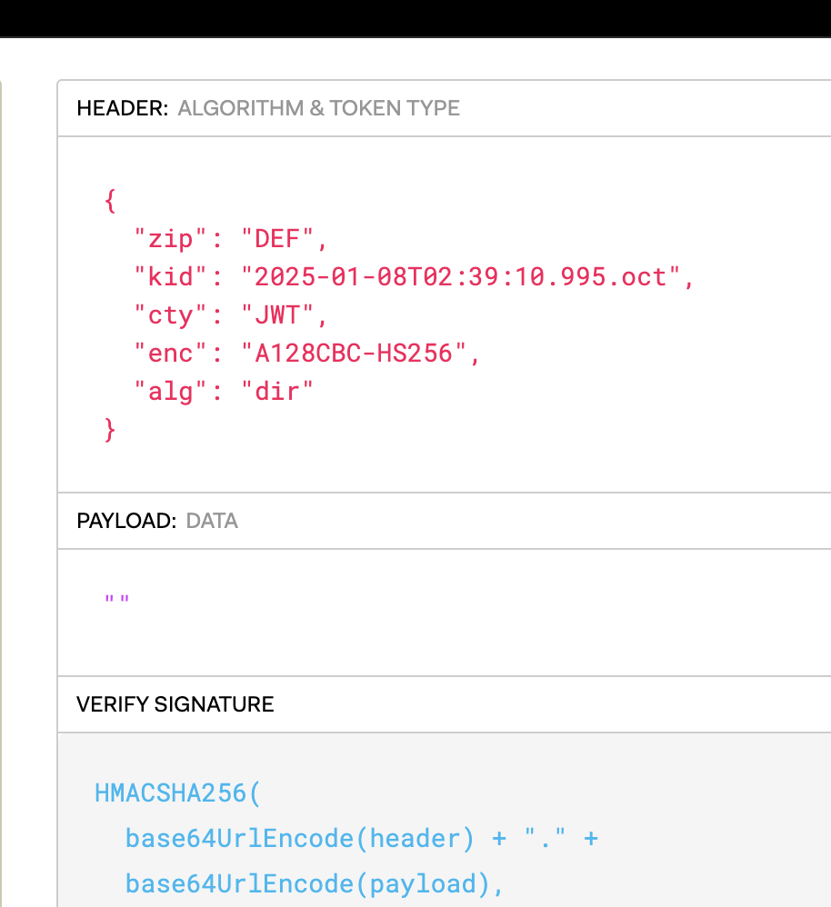Click the A128CBC-HS256 encryption value
Screen dimensions: 831x907
coord(354,353)
